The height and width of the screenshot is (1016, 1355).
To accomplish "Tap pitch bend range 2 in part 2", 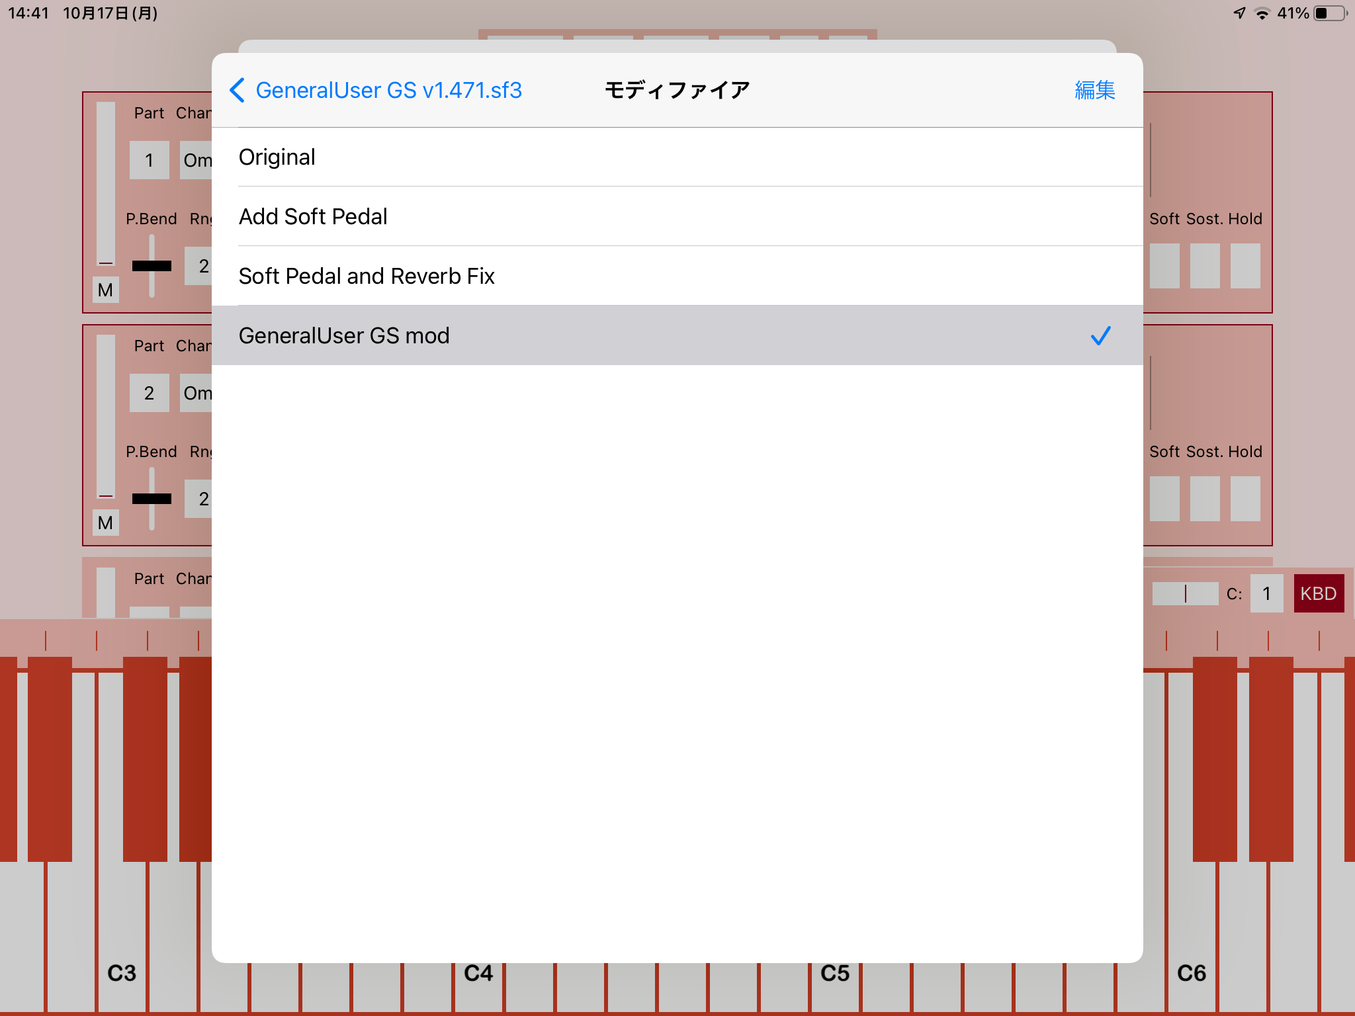I will (x=198, y=499).
